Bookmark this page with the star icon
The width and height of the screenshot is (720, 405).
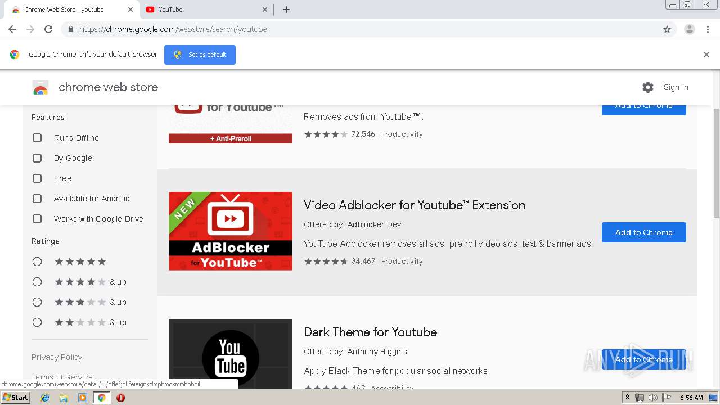(x=667, y=29)
